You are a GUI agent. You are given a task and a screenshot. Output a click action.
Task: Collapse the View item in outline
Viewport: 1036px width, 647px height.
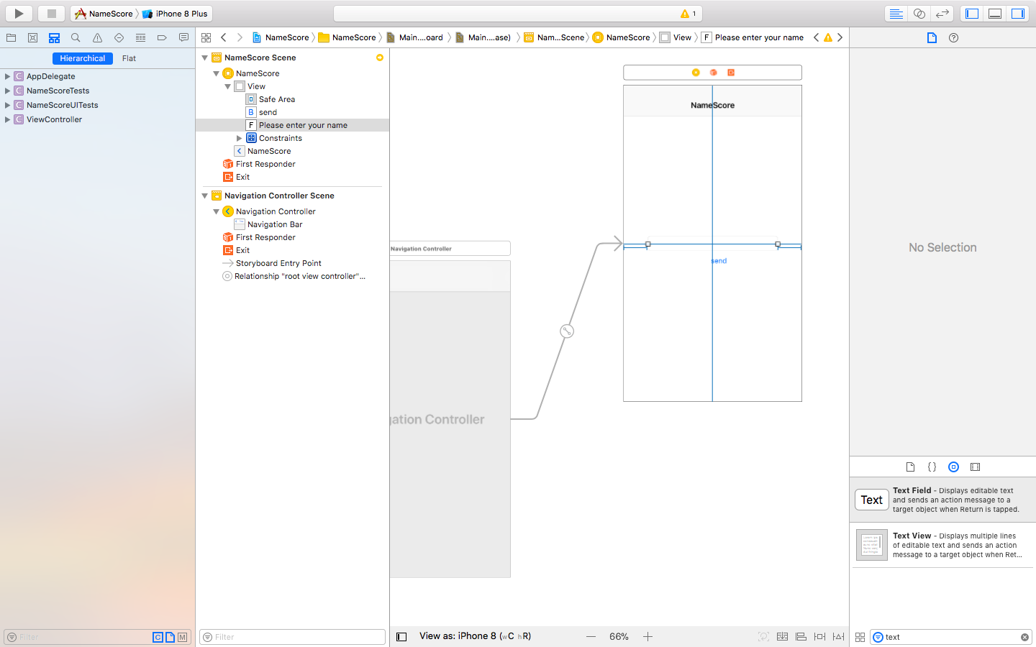[227, 86]
